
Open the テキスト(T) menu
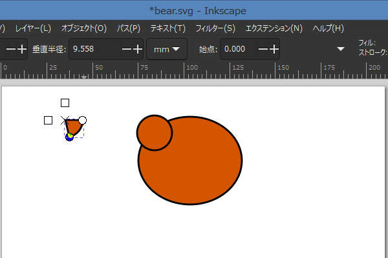pyautogui.click(x=168, y=28)
